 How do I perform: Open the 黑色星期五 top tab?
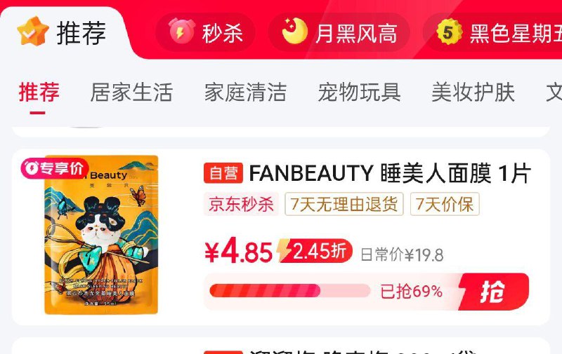[x=493, y=32]
